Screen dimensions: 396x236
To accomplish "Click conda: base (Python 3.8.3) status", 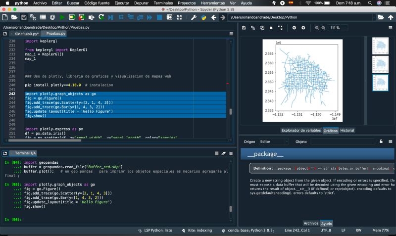I will click(x=248, y=231).
